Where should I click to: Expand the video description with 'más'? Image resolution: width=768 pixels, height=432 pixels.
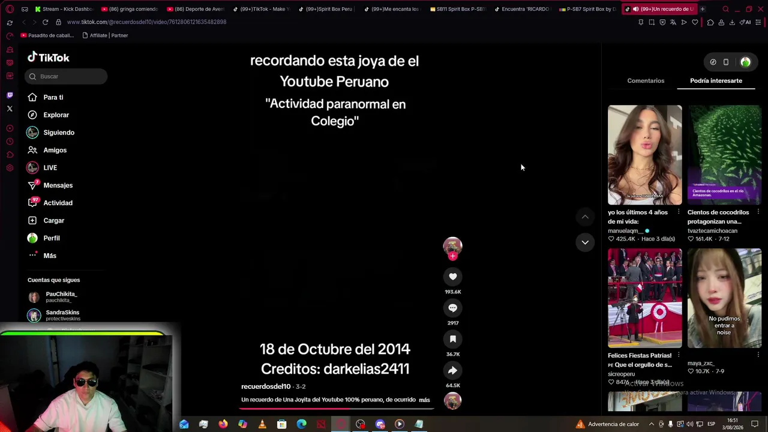(424, 400)
